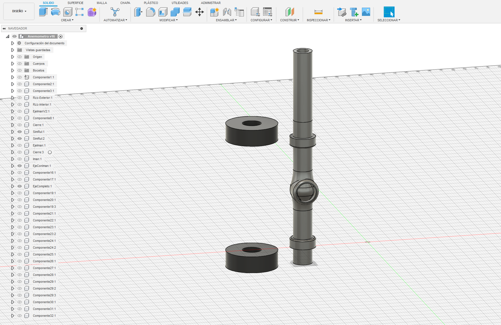Click the Anemometro v16 activate radio button
The image size is (501, 325).
(60, 36)
